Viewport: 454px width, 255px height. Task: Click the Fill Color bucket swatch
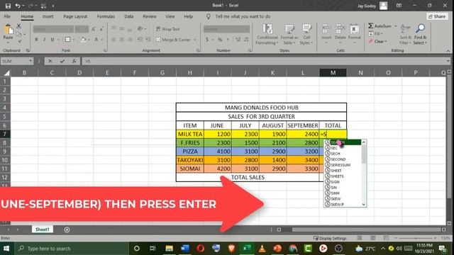point(83,40)
